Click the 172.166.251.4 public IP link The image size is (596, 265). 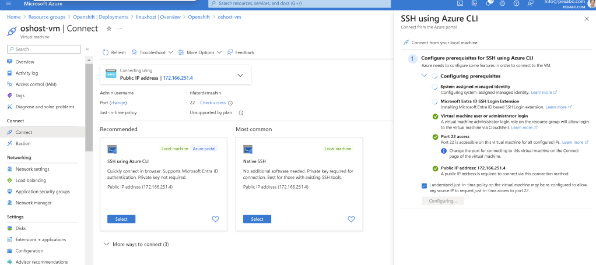coord(178,78)
